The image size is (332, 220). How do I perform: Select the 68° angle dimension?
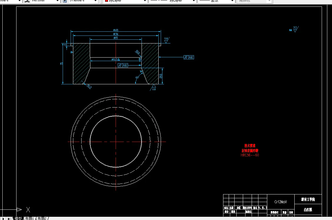tap(137, 78)
